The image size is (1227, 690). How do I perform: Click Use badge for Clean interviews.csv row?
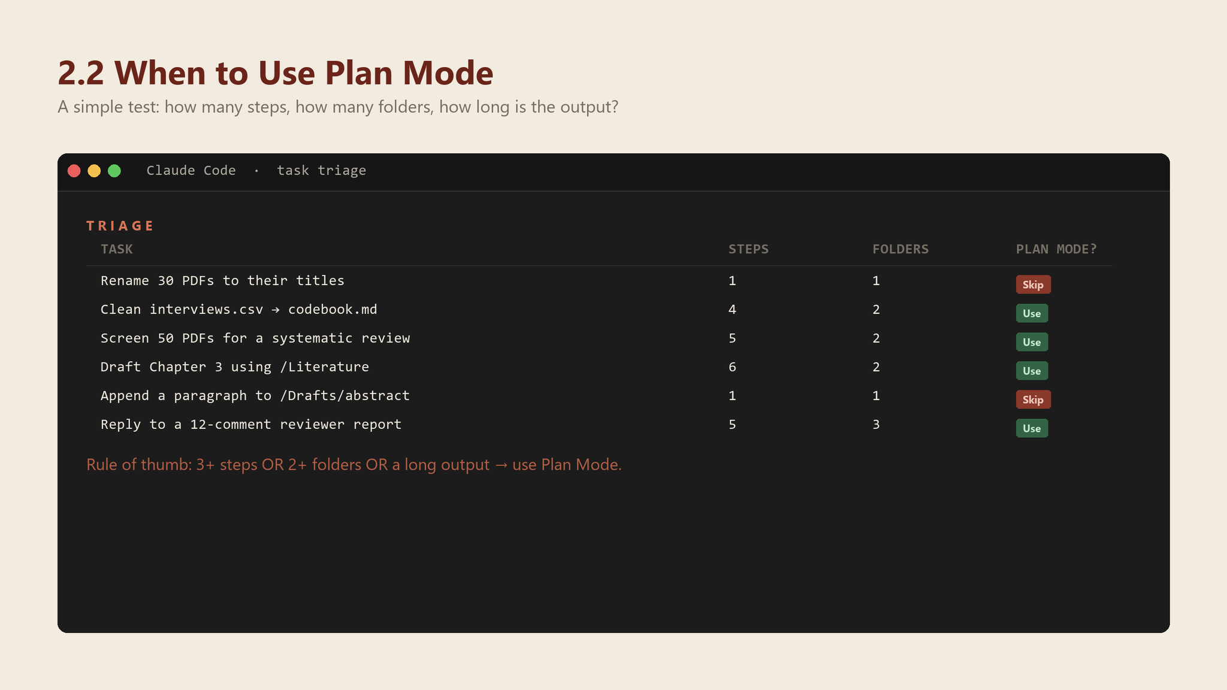(x=1032, y=313)
